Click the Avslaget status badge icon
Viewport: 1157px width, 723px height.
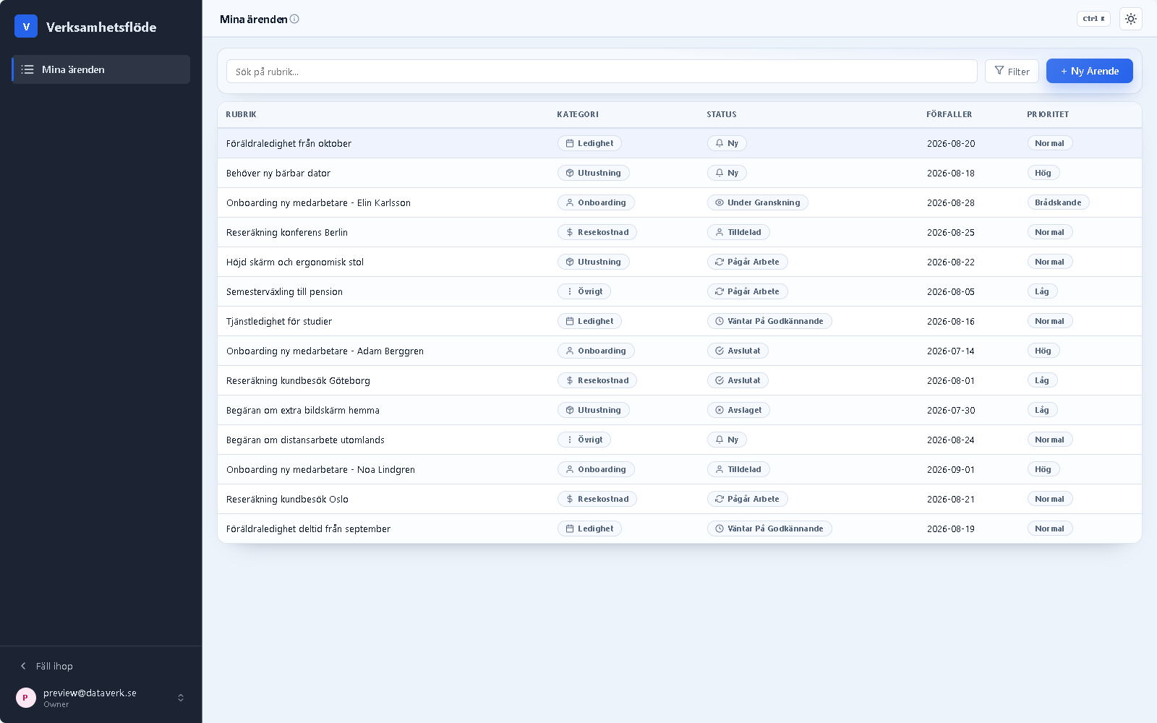[x=720, y=410]
